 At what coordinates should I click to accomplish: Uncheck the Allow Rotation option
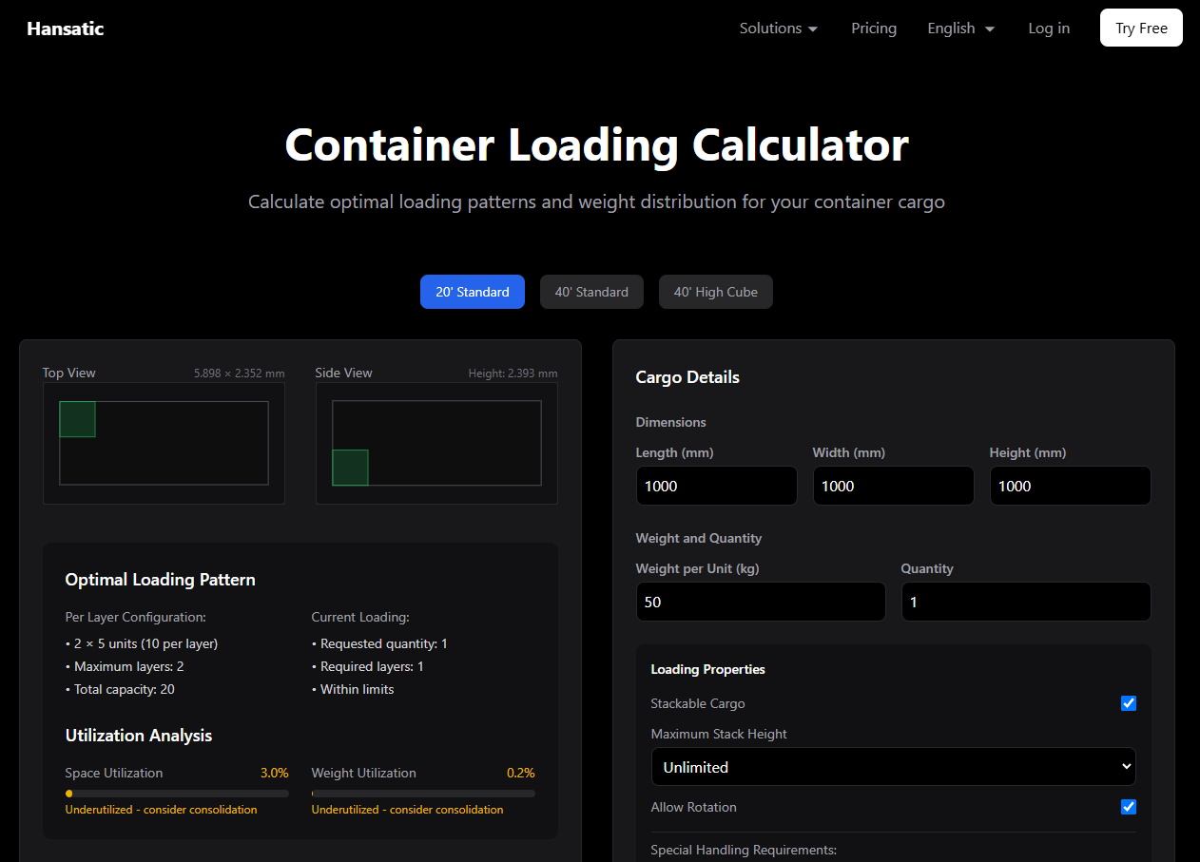[1128, 807]
